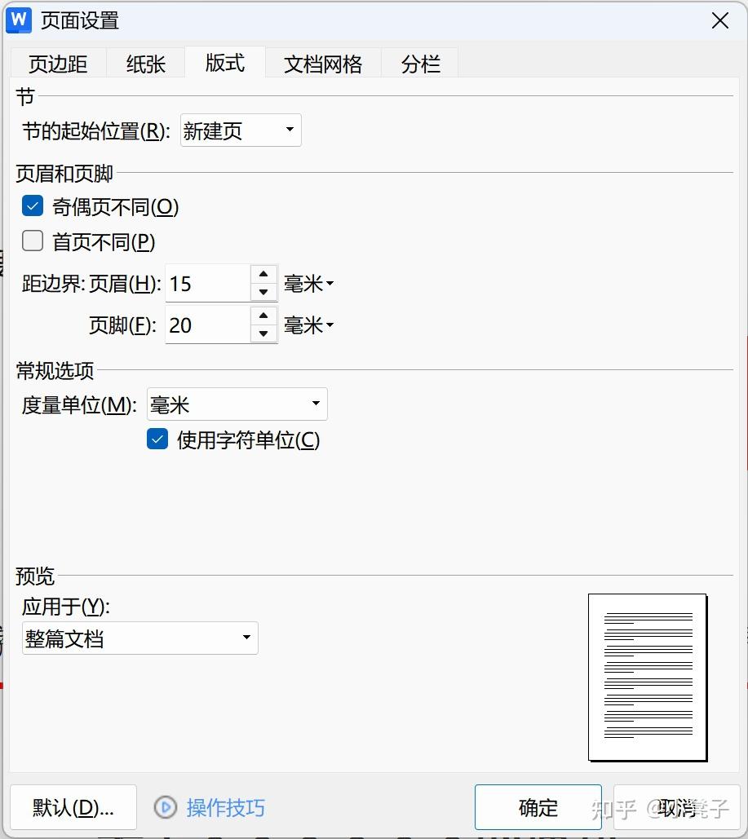The height and width of the screenshot is (839, 748).
Task: Click the document preview thumbnail
Action: coord(647,677)
